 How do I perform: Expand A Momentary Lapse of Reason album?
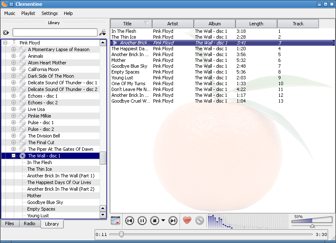(x=13, y=49)
